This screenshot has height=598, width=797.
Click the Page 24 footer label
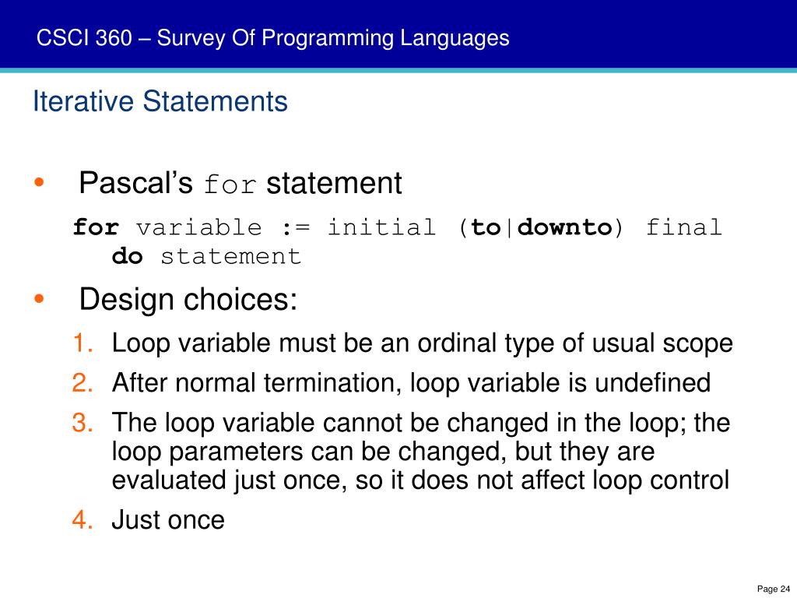[773, 589]
